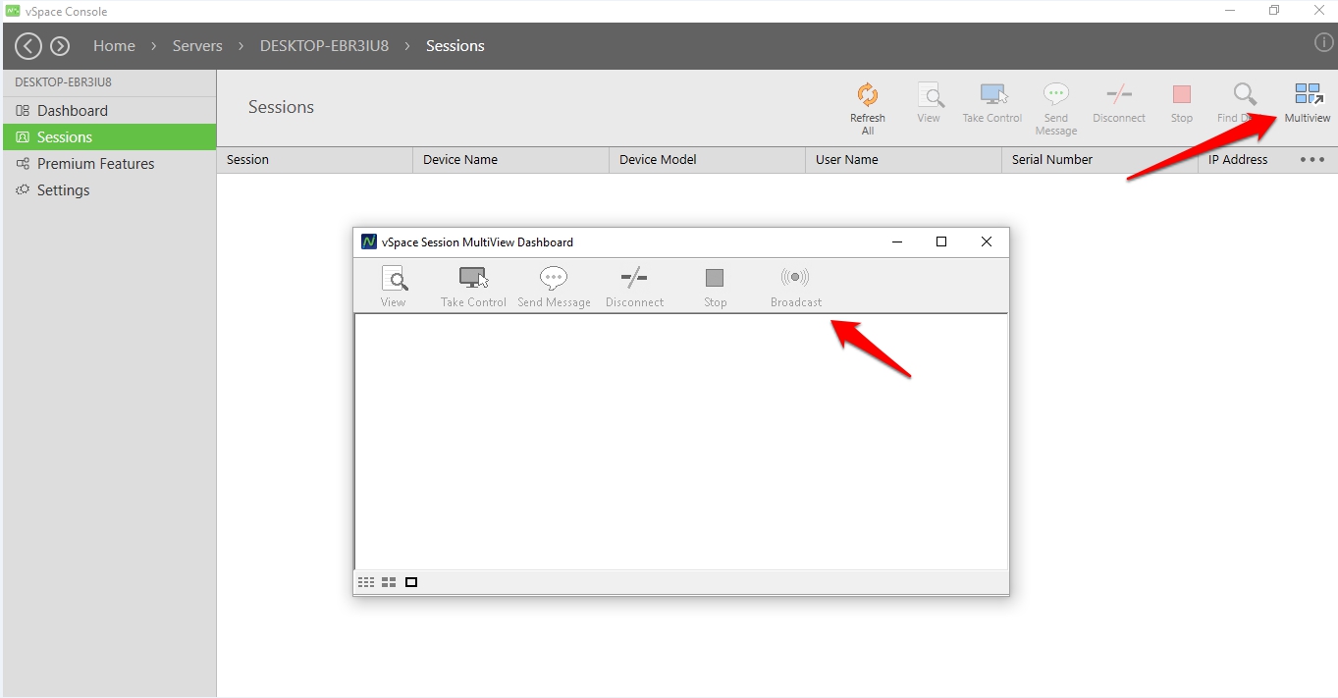Minimize the MultiView Dashboard window
This screenshot has width=1338, height=698.
(x=896, y=242)
